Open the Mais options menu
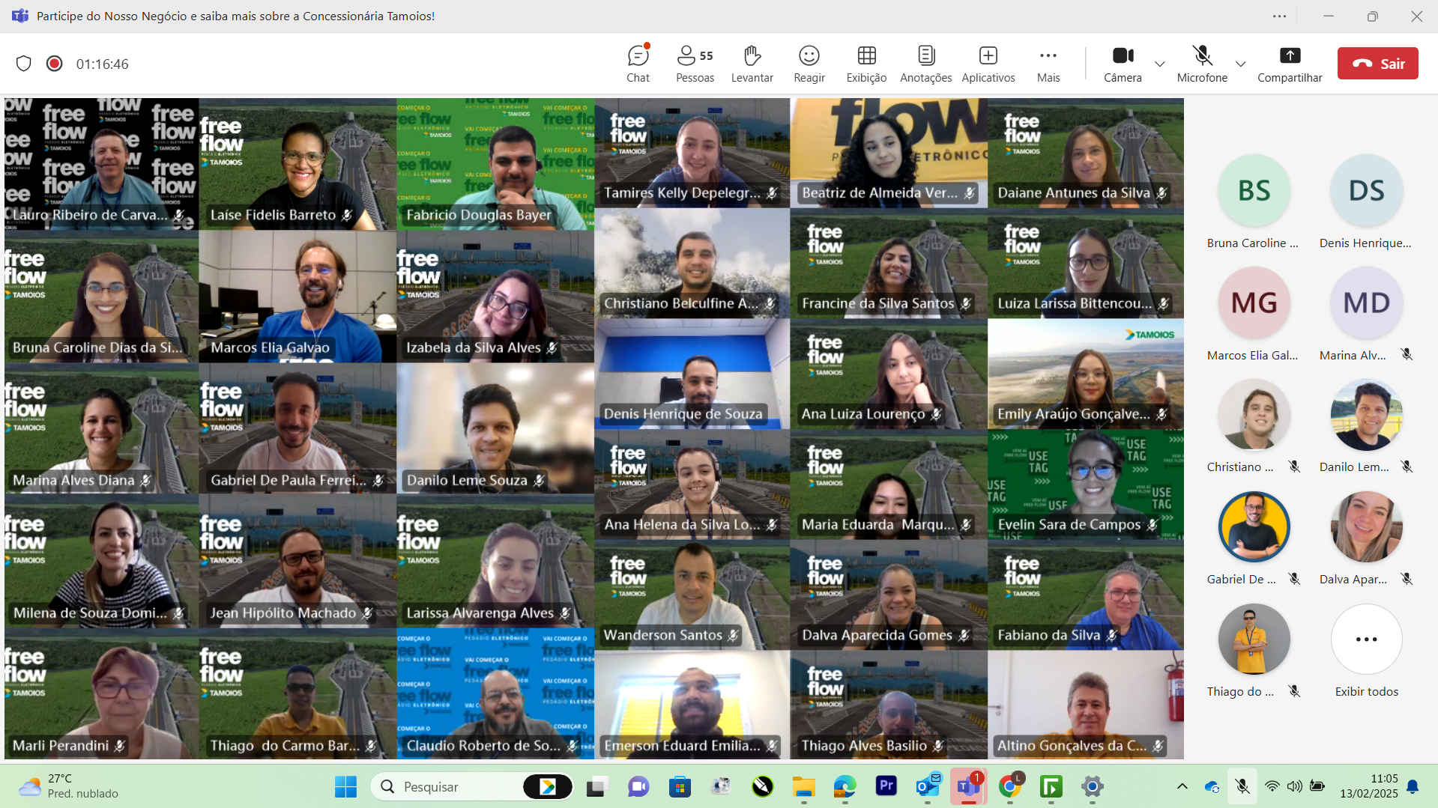The width and height of the screenshot is (1438, 808). click(x=1048, y=64)
